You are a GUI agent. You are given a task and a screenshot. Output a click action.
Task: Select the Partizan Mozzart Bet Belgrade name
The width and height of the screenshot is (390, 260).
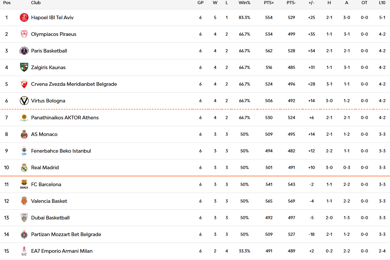pyautogui.click(x=66, y=234)
